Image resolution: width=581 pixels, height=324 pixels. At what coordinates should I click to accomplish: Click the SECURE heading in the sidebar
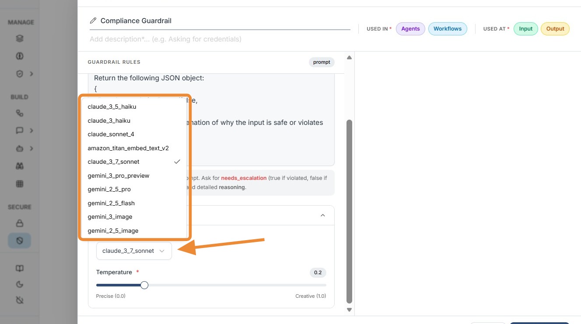point(20,207)
